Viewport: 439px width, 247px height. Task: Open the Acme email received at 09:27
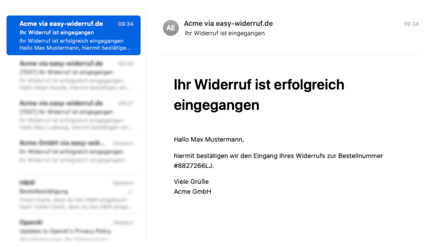[x=73, y=116]
